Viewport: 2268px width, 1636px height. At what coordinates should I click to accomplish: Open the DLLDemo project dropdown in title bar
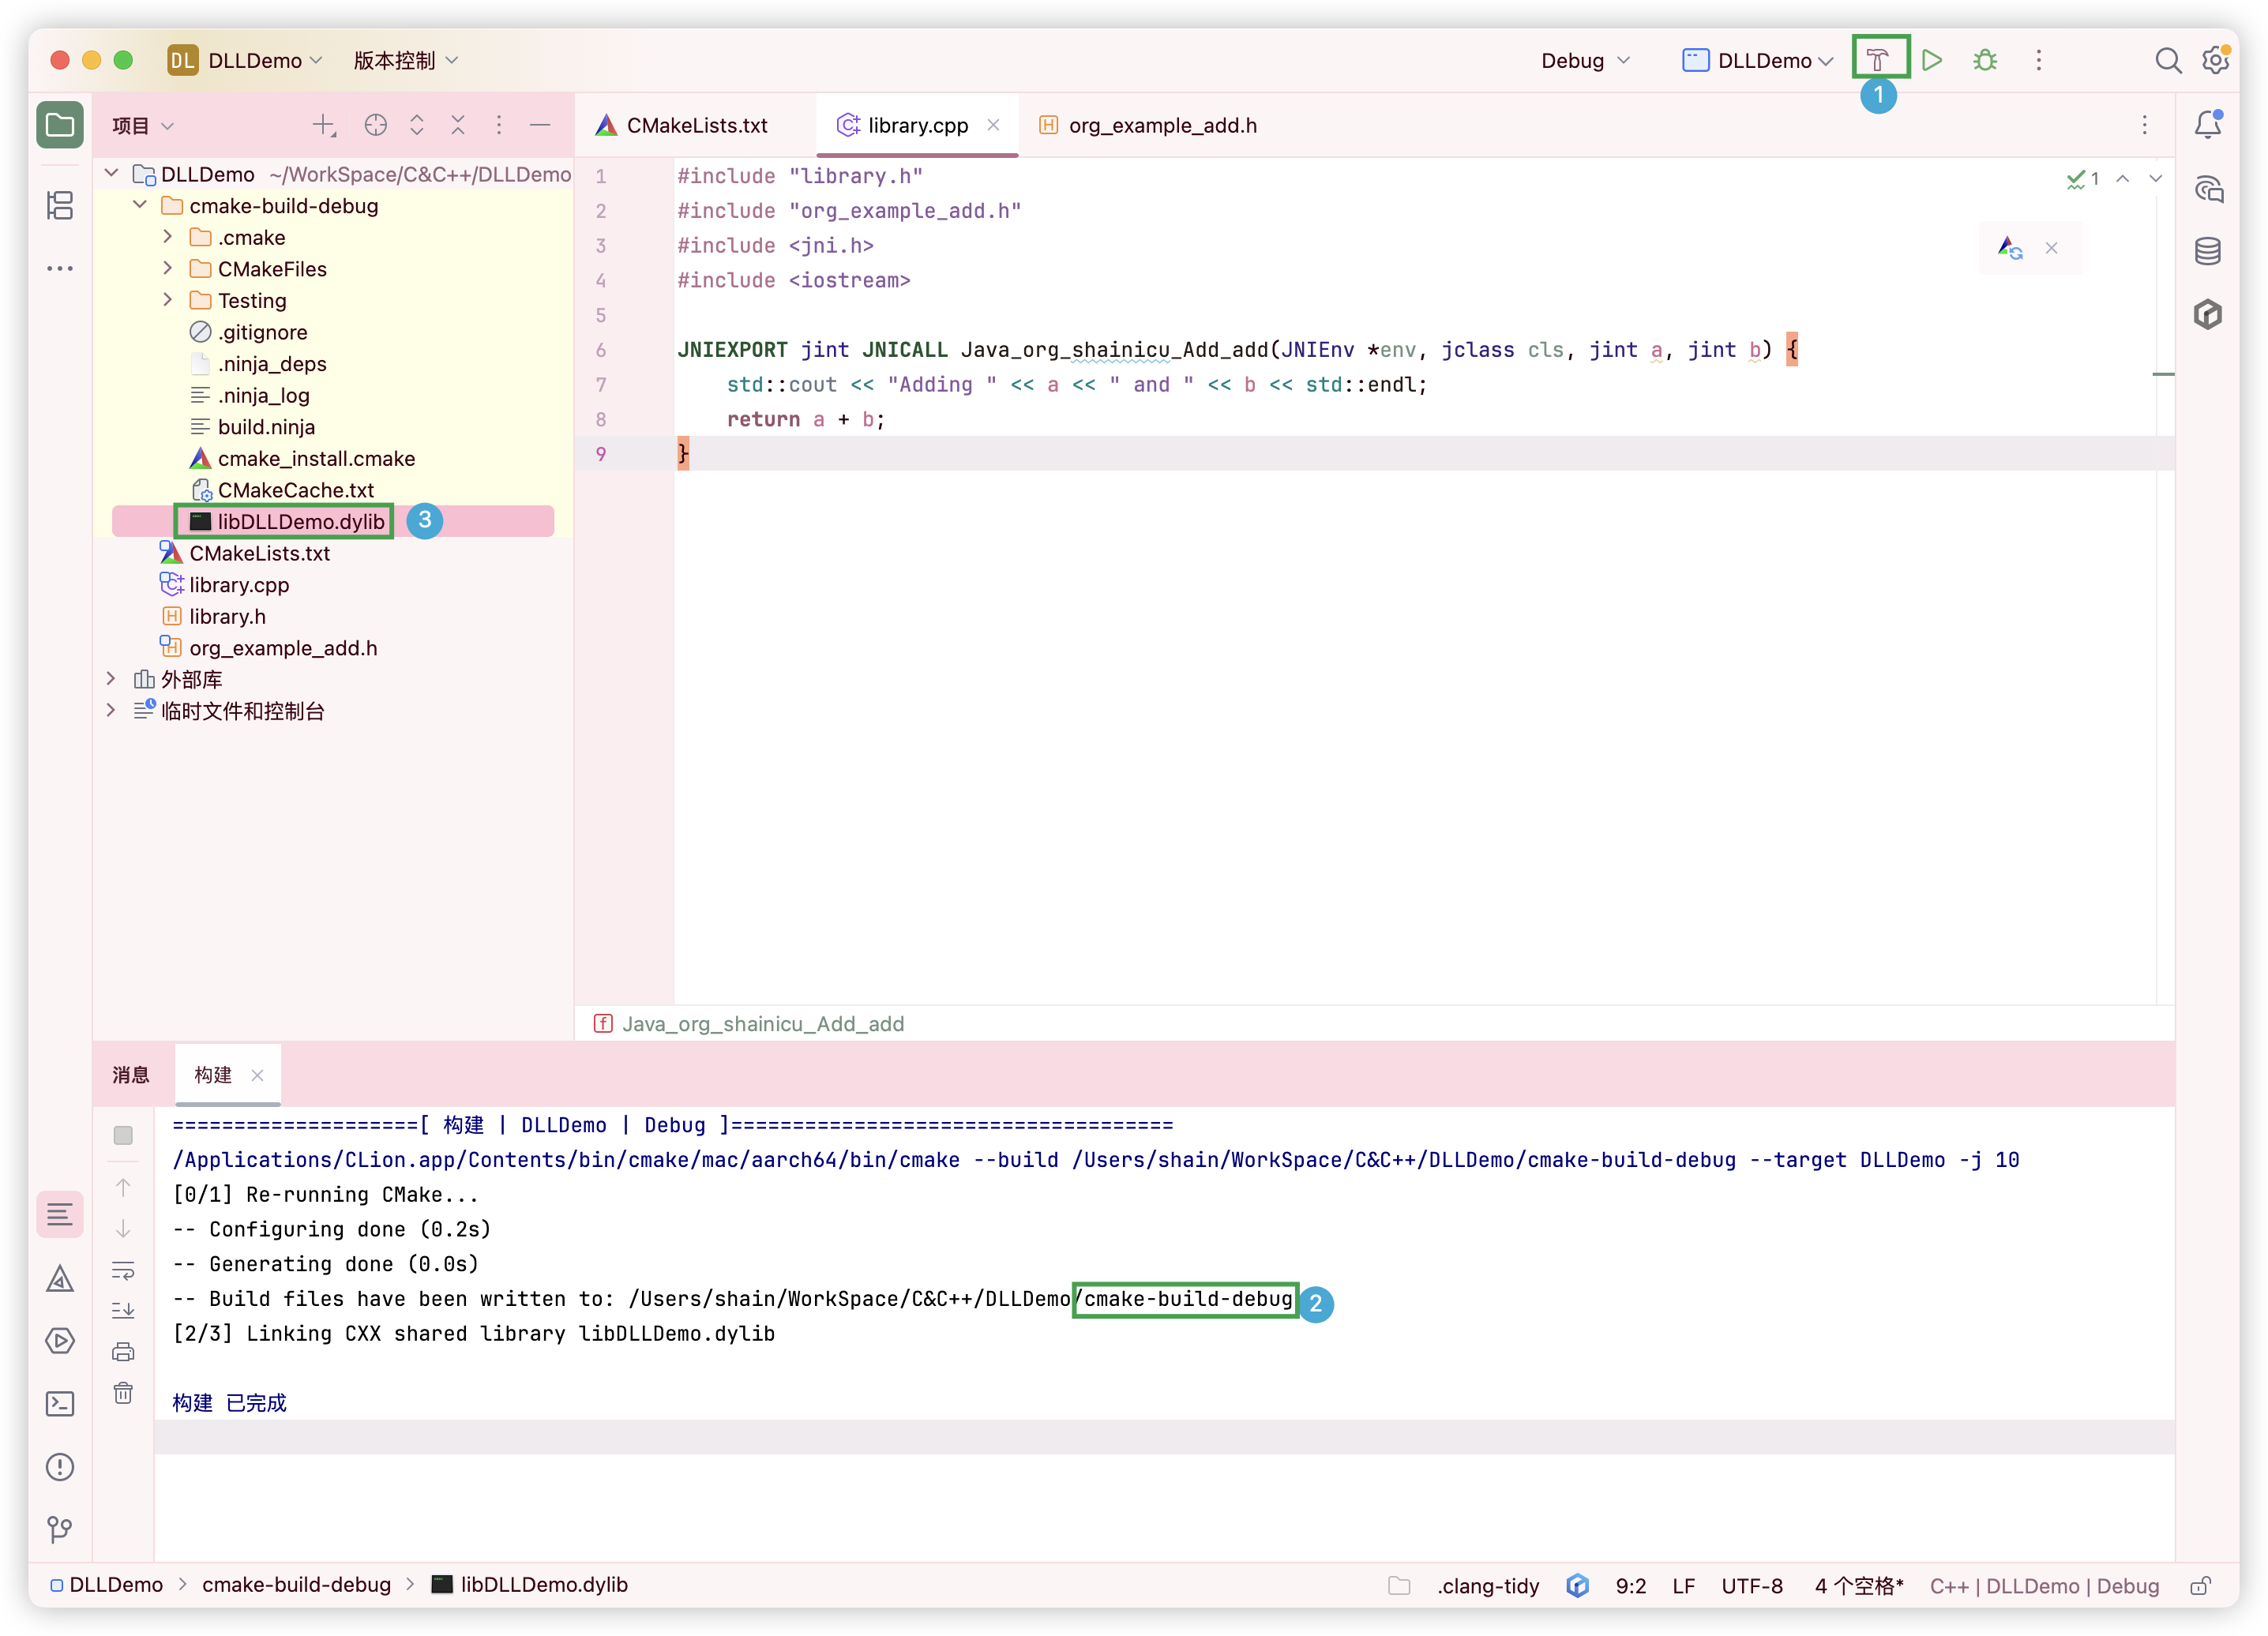245,60
